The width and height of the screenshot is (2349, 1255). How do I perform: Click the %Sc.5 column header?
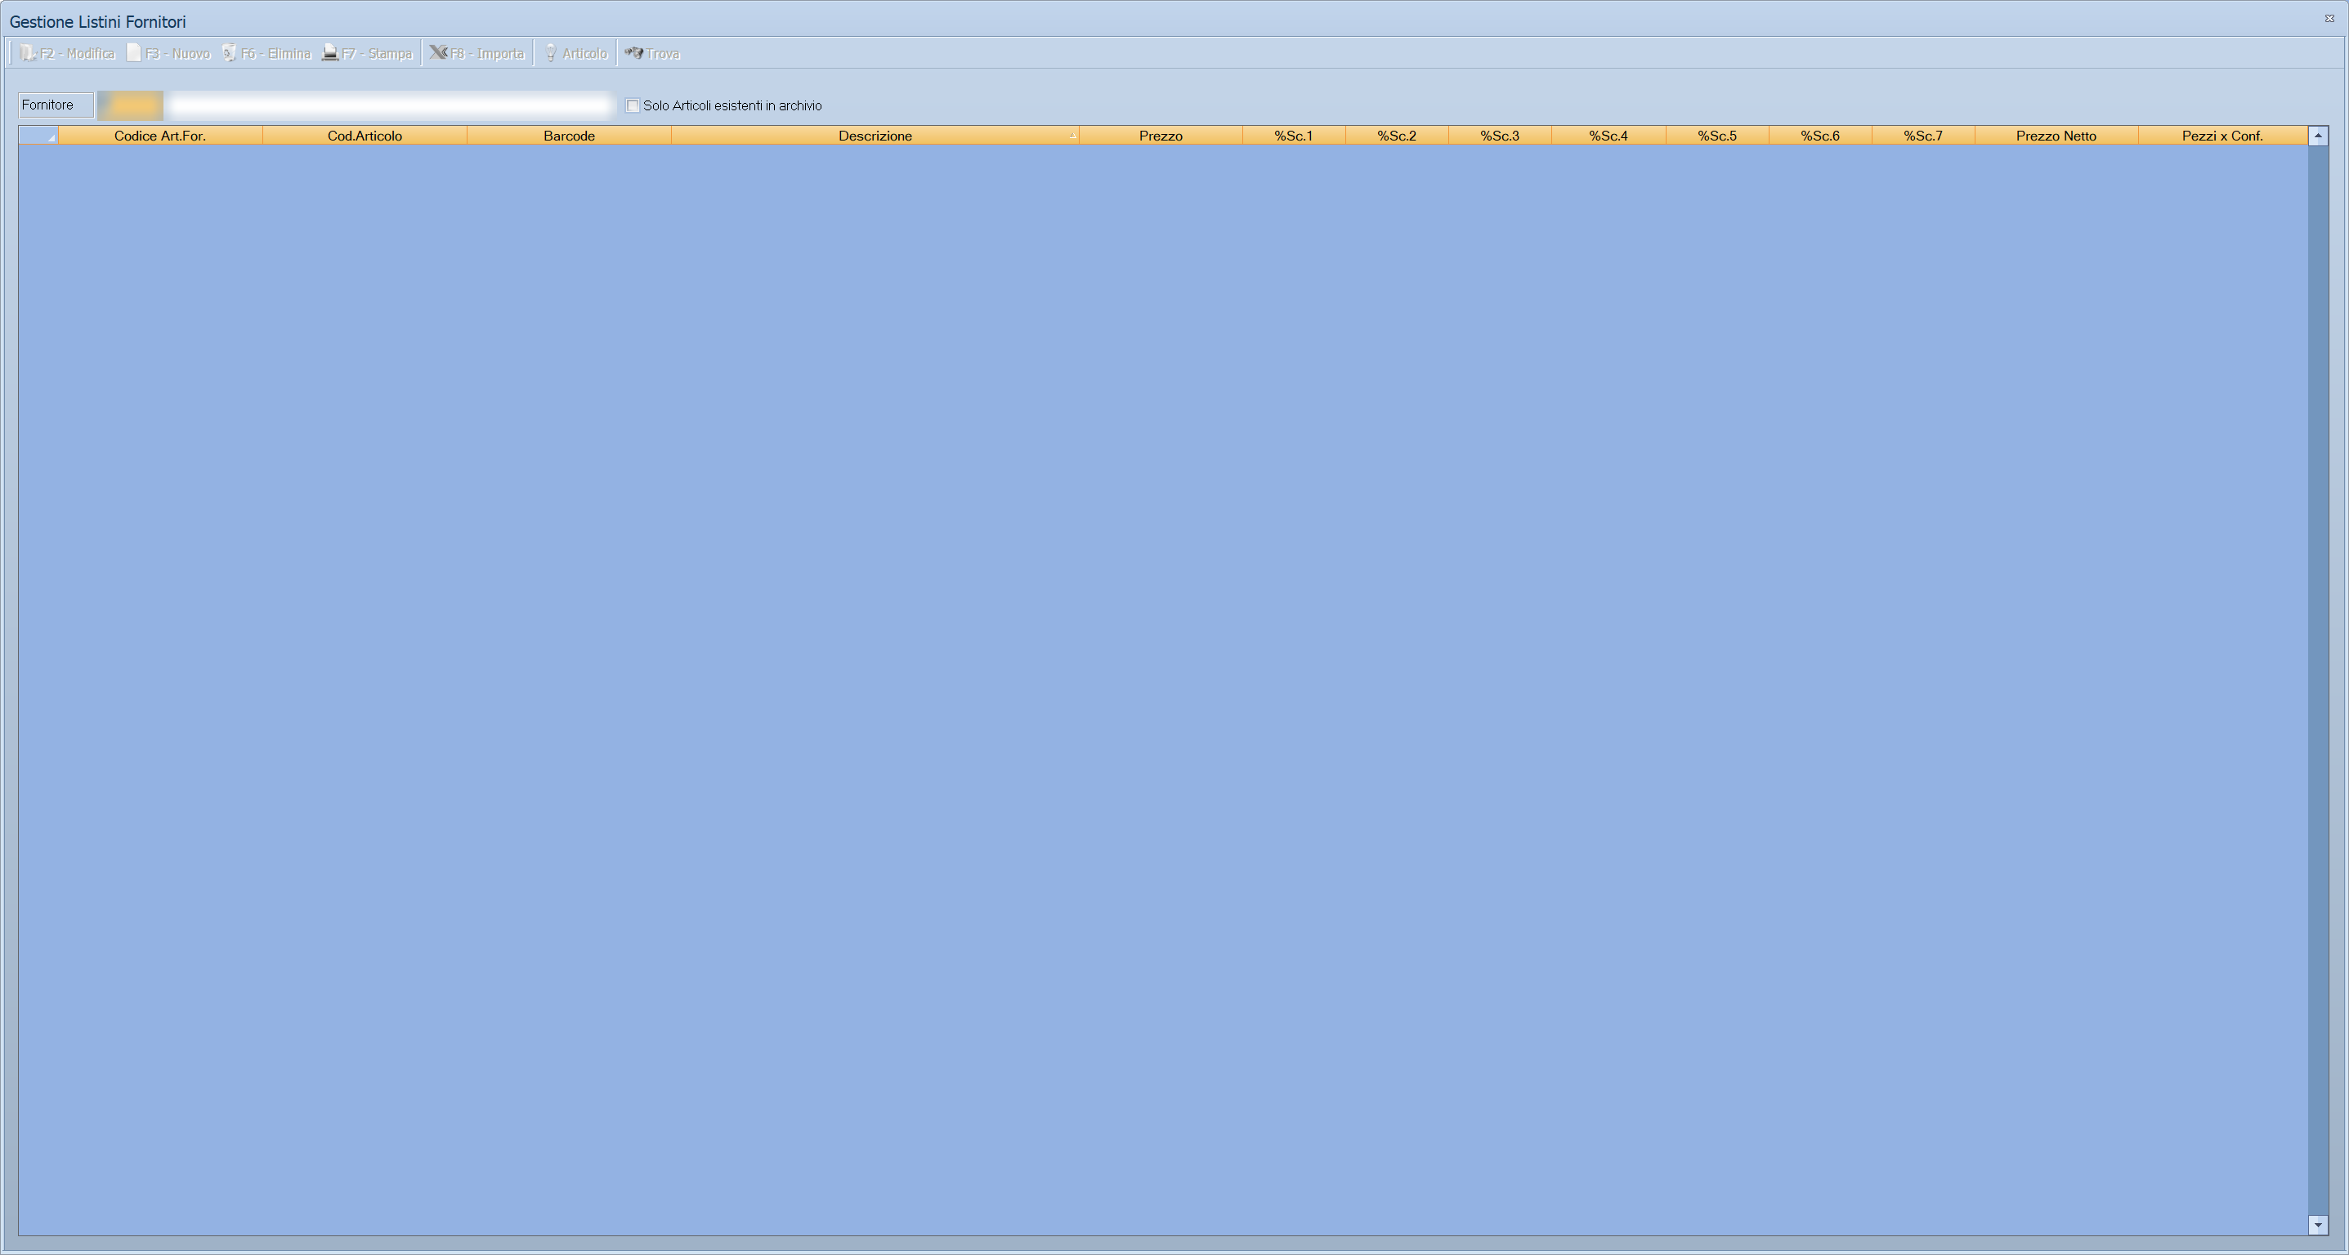(x=1717, y=136)
